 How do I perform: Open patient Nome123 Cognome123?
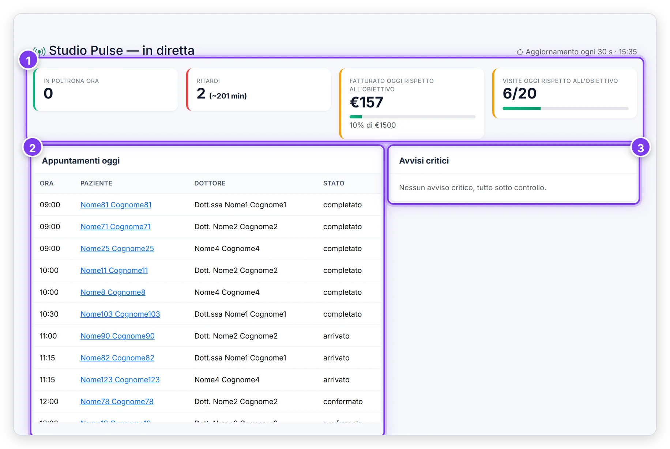coord(120,380)
